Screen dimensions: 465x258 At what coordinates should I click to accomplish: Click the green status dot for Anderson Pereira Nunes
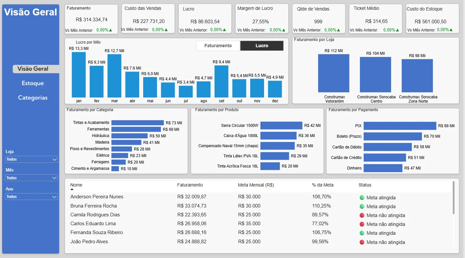click(362, 198)
